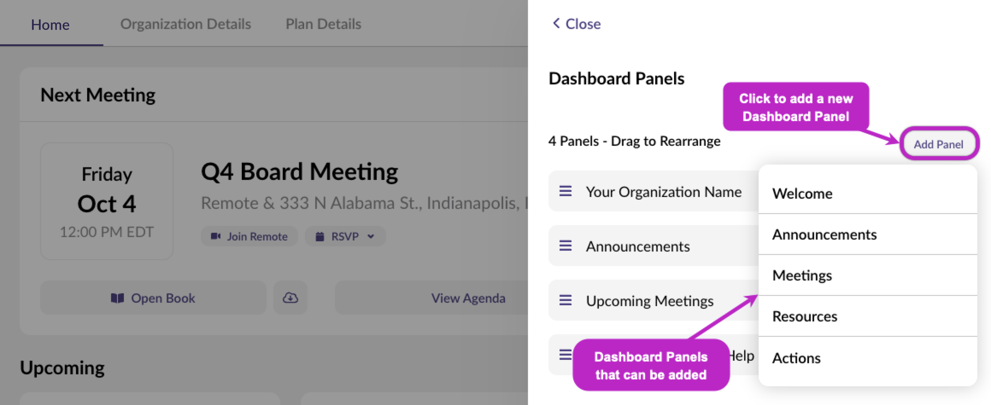The height and width of the screenshot is (405, 991).
Task: Choose Actions in the panel menu
Action: point(796,358)
